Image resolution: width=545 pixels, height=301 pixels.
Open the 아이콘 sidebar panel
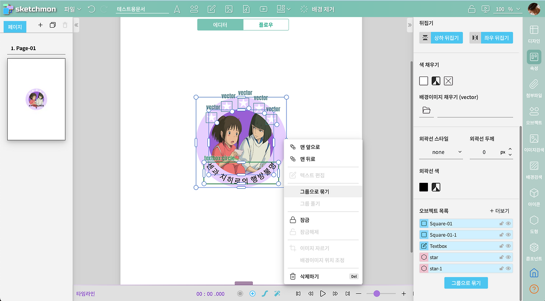click(x=534, y=197)
